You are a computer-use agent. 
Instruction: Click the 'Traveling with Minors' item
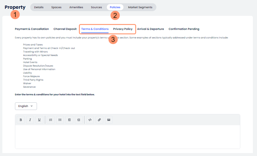tap(35, 52)
